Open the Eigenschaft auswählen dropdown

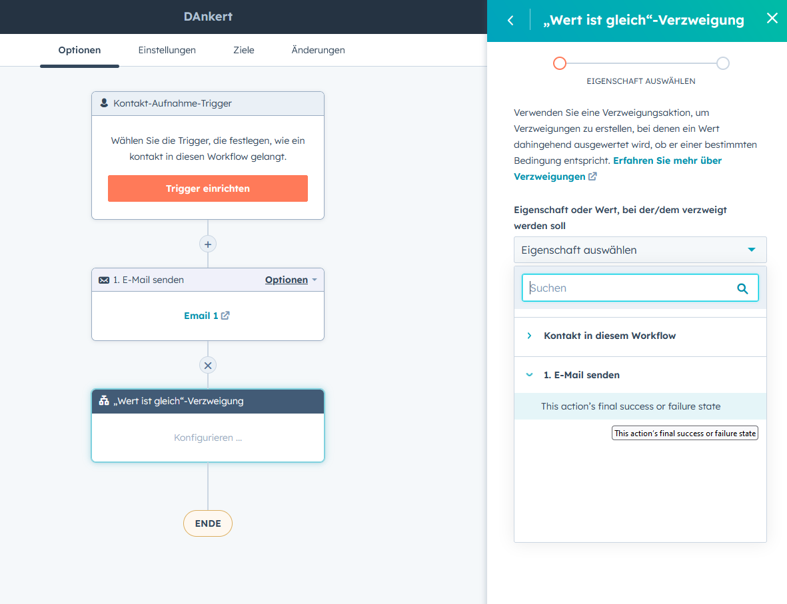tap(639, 250)
